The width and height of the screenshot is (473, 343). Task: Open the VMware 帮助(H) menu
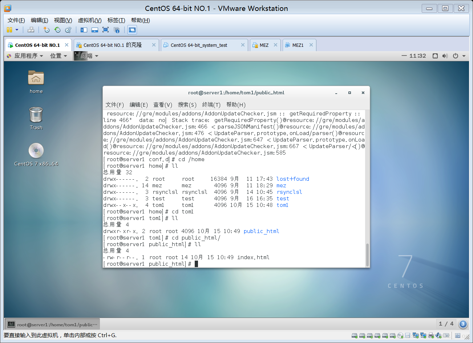[x=140, y=20]
